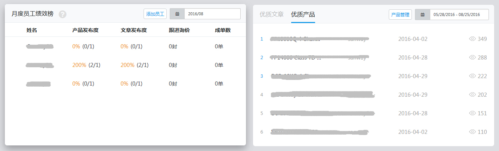Click the eye icon next to 110 views
Viewport: 499px width, 151px height.
[x=472, y=132]
